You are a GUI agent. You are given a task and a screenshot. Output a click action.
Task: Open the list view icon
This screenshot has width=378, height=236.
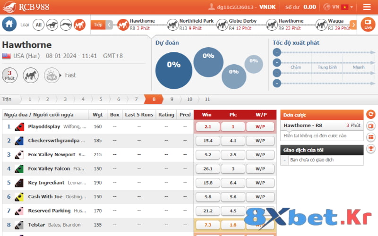point(371,137)
